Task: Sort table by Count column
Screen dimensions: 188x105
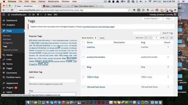Action: point(167,42)
